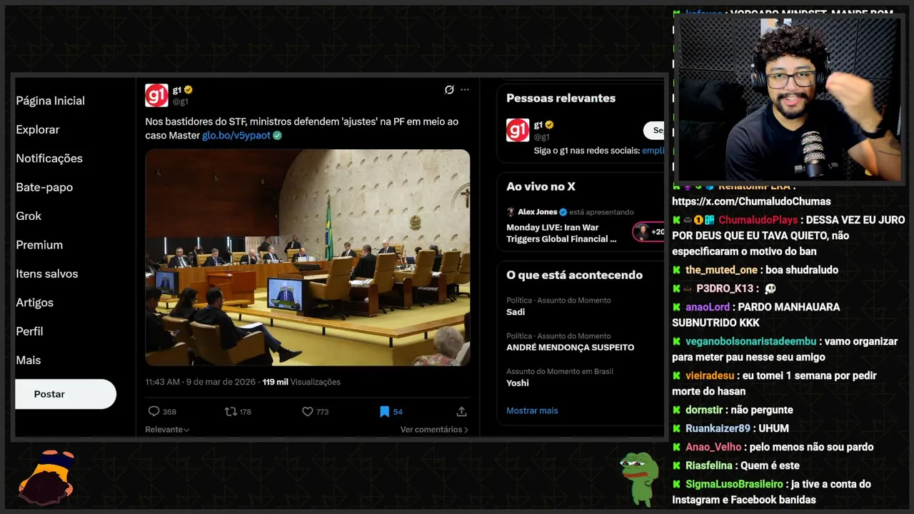
Task: Click Alex Jones small avatar in live card
Action: (511, 212)
